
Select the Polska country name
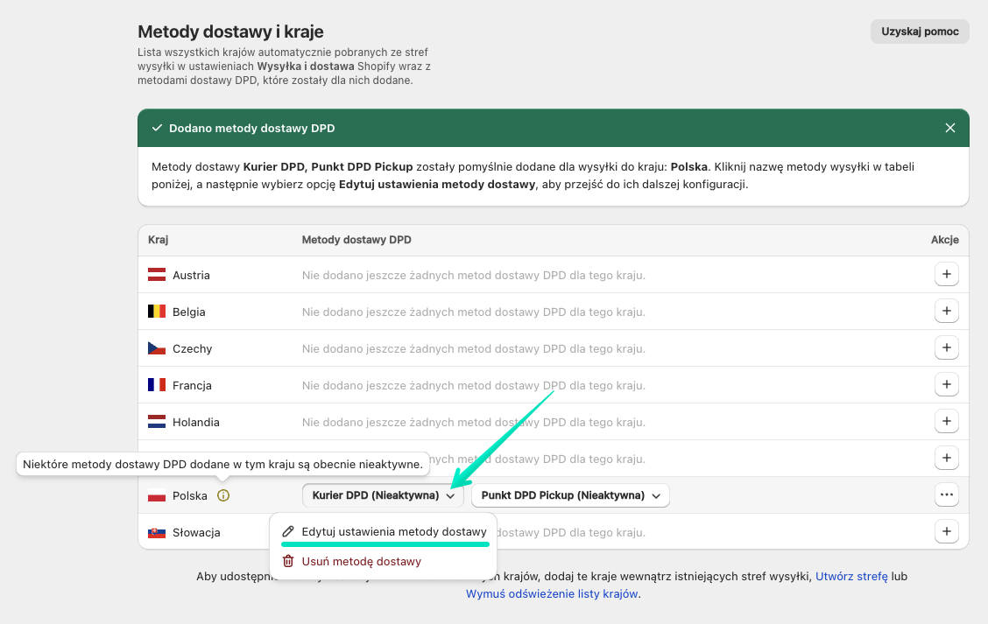coord(190,495)
